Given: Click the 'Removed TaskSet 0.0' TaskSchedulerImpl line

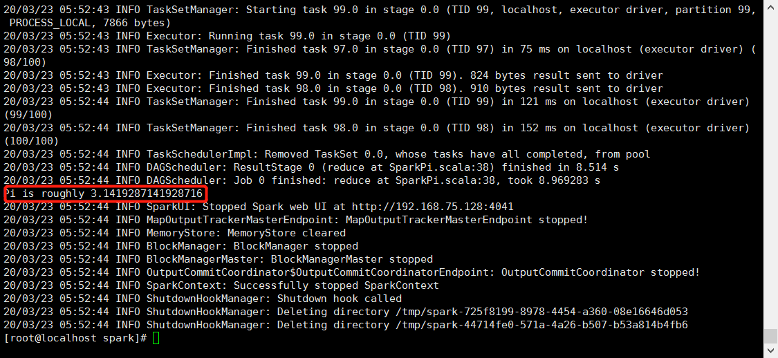Looking at the screenshot, I should 327,154.
